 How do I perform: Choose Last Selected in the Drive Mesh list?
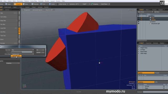[16, 56]
